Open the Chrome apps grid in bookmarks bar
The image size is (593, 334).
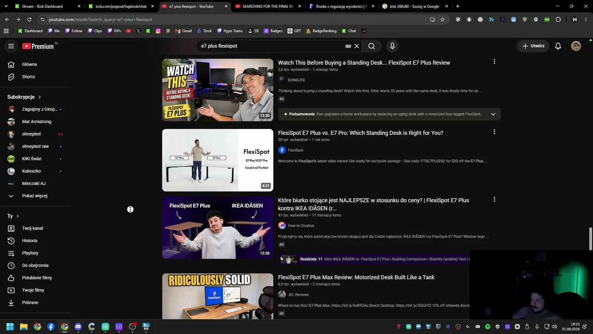[6, 31]
